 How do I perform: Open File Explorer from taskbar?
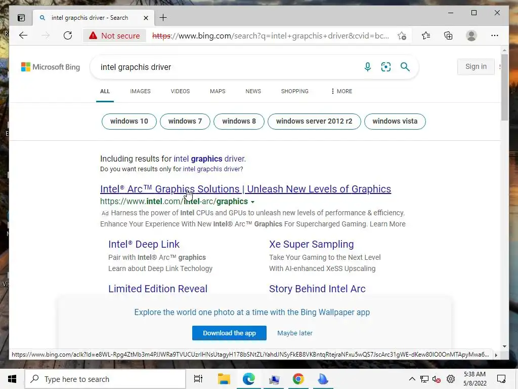click(224, 379)
